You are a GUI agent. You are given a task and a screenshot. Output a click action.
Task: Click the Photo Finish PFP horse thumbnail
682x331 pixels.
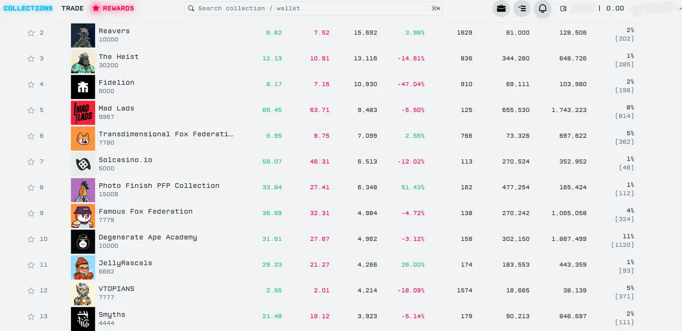(x=83, y=190)
